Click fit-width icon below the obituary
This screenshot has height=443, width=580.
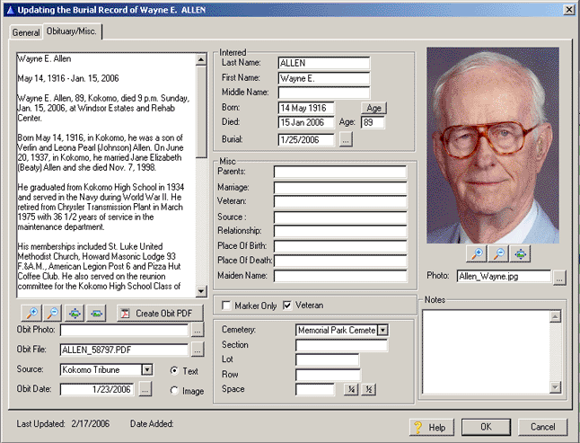pos(96,313)
